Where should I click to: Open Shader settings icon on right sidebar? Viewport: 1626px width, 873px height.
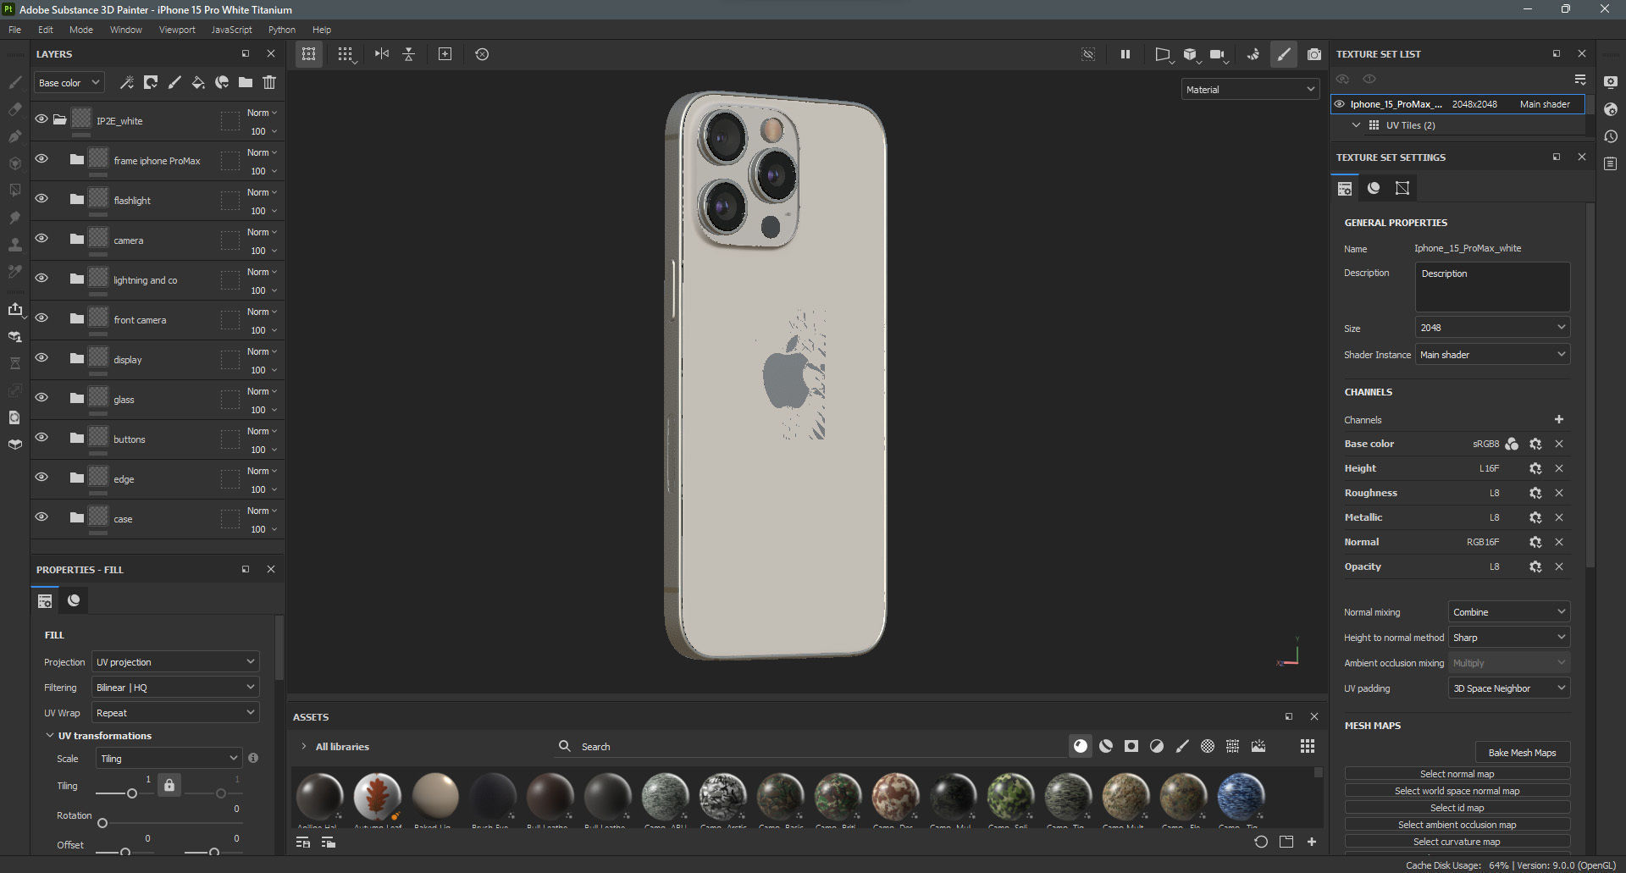coord(1611,109)
